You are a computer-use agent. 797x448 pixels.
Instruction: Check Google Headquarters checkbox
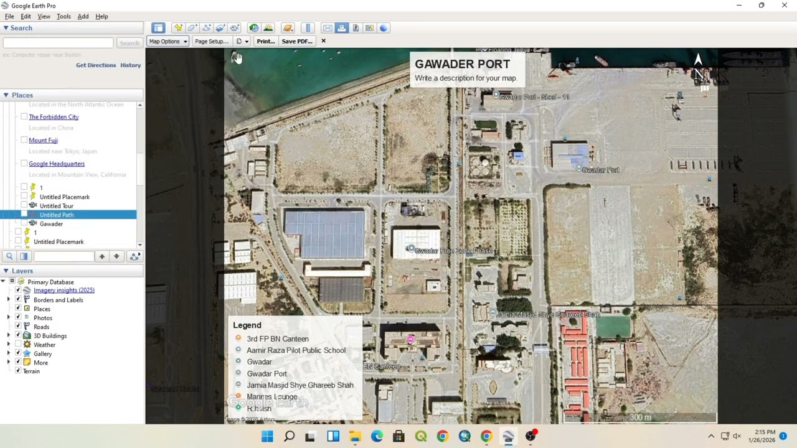tap(24, 163)
